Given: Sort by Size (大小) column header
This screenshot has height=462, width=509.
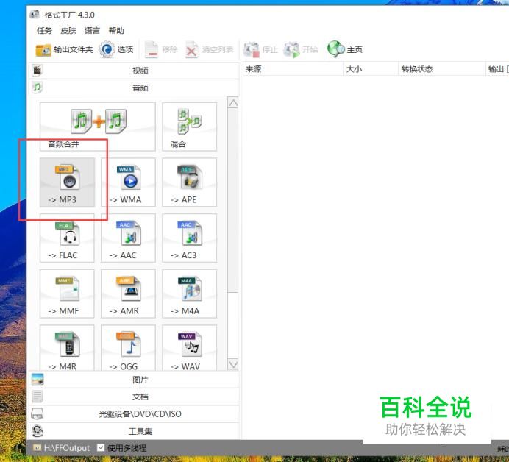Looking at the screenshot, I should point(371,69).
